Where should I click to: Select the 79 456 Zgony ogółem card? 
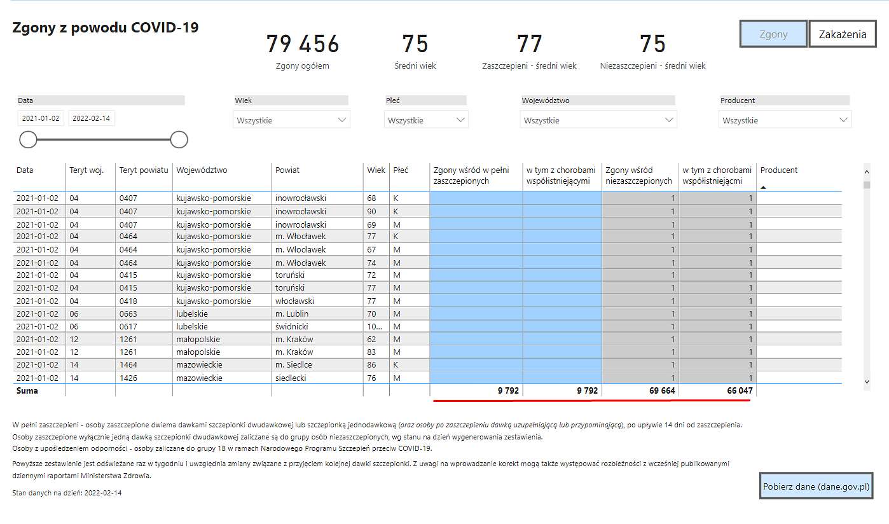pyautogui.click(x=303, y=51)
